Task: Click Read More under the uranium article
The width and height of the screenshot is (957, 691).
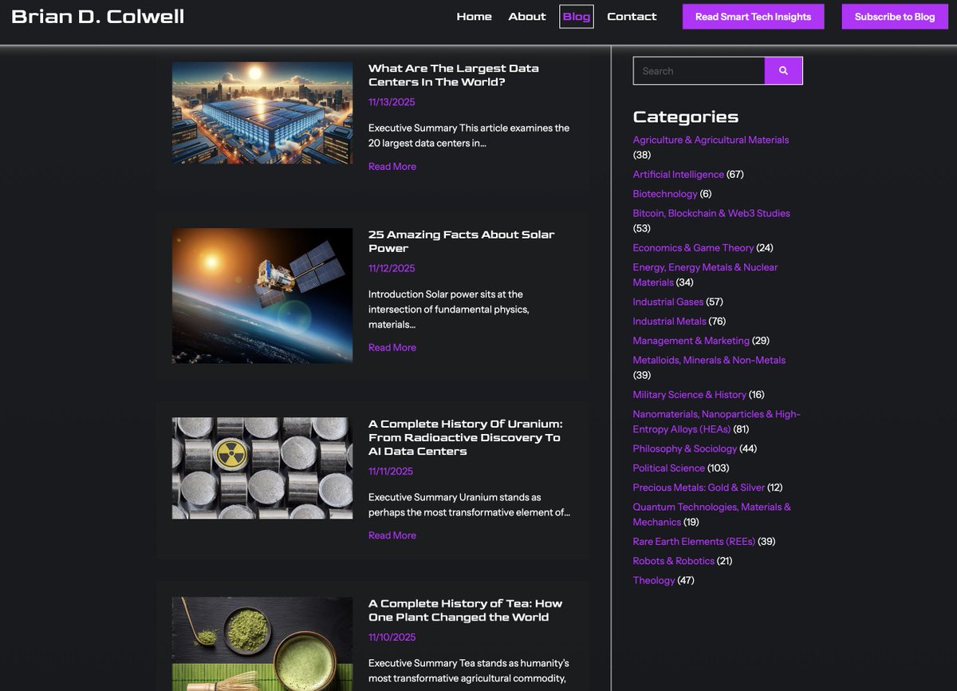Action: [392, 535]
